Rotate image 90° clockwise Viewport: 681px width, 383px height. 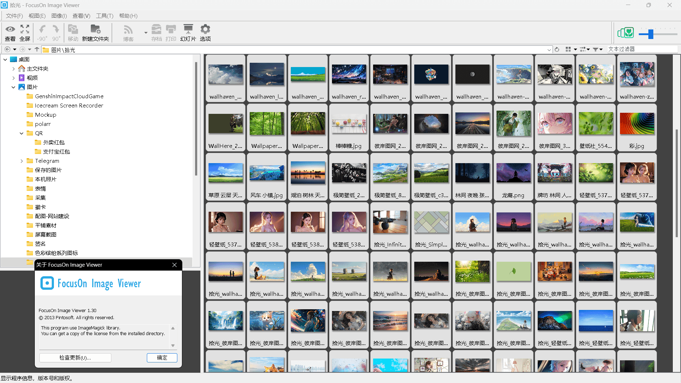coord(56,33)
